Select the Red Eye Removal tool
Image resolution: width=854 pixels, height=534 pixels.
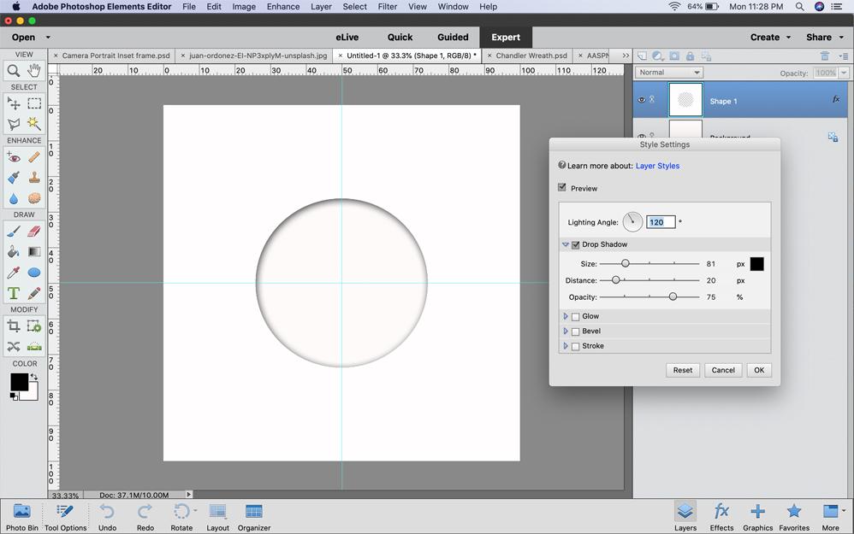14,157
